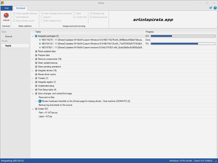Enable the Split checkbox

[x=74, y=13]
